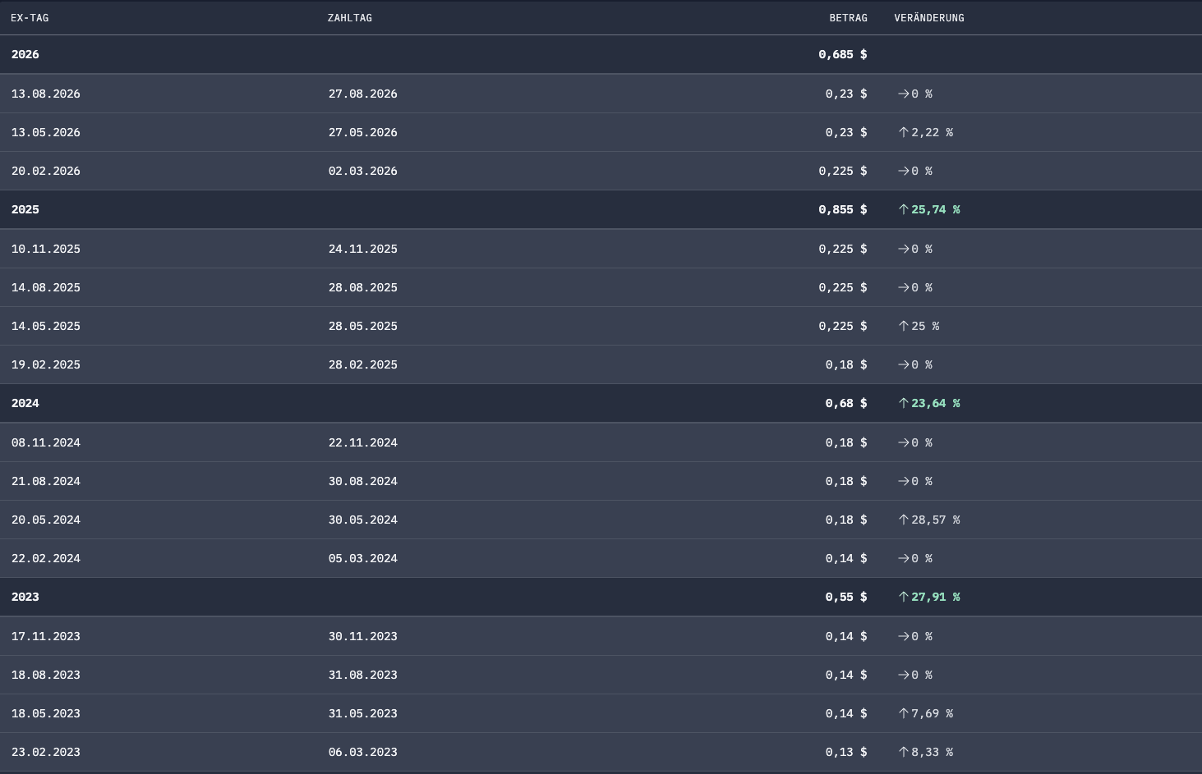Click the 2,22 % change value
The width and height of the screenshot is (1202, 774).
point(933,132)
